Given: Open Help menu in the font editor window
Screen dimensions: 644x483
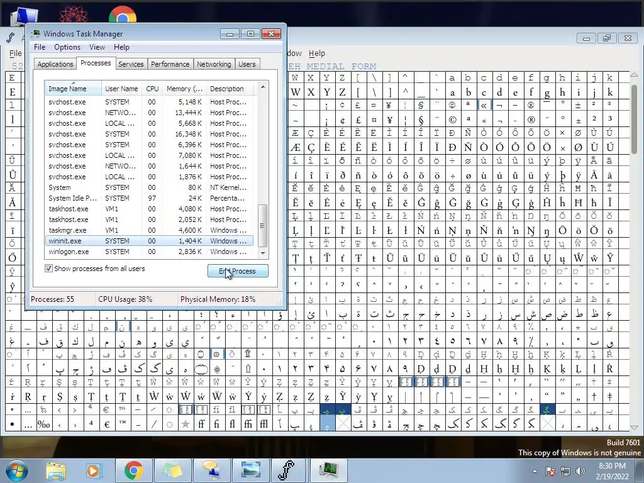Looking at the screenshot, I should pos(317,53).
